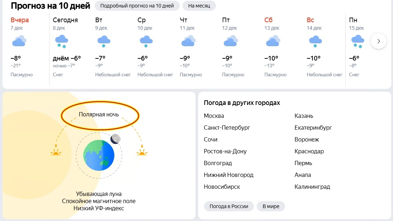Open the Сочи weather page
The image size is (393, 221).
point(210,139)
